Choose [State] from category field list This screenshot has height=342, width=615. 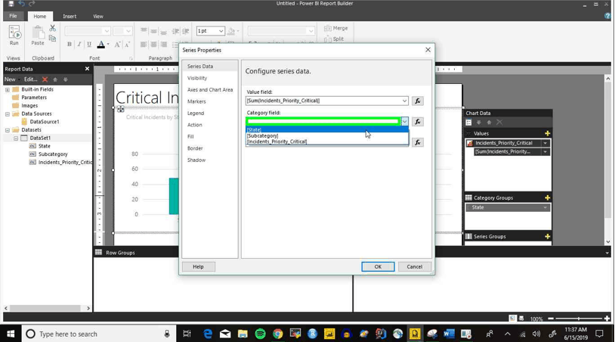pos(327,129)
